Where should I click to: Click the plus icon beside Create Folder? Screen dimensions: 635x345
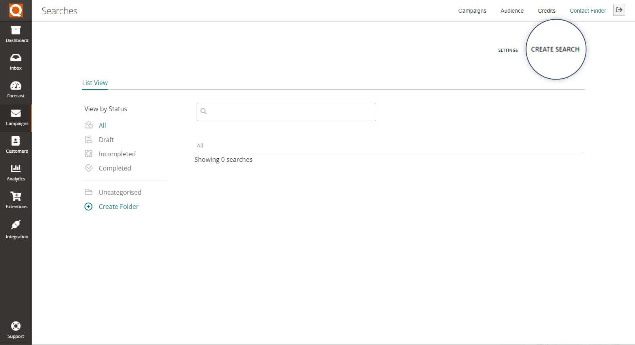click(89, 207)
